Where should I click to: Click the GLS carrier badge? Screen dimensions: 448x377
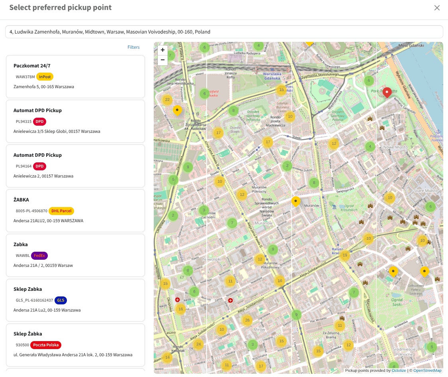61,300
